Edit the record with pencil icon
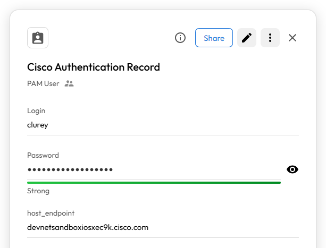This screenshot has height=248, width=326. [247, 38]
